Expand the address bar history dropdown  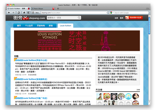[x=107, y=13]
